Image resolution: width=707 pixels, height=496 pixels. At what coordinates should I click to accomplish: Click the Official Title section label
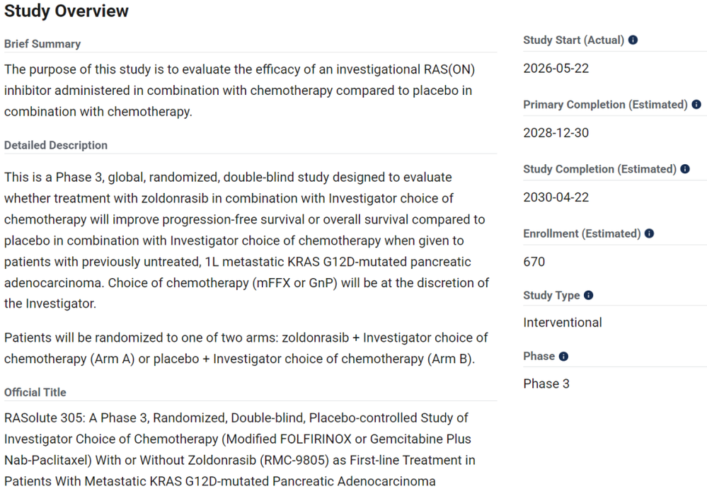35,392
